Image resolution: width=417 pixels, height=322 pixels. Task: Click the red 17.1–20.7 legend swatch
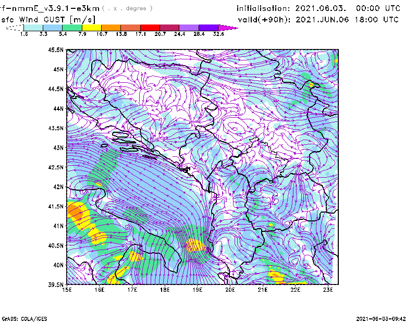pyautogui.click(x=150, y=28)
